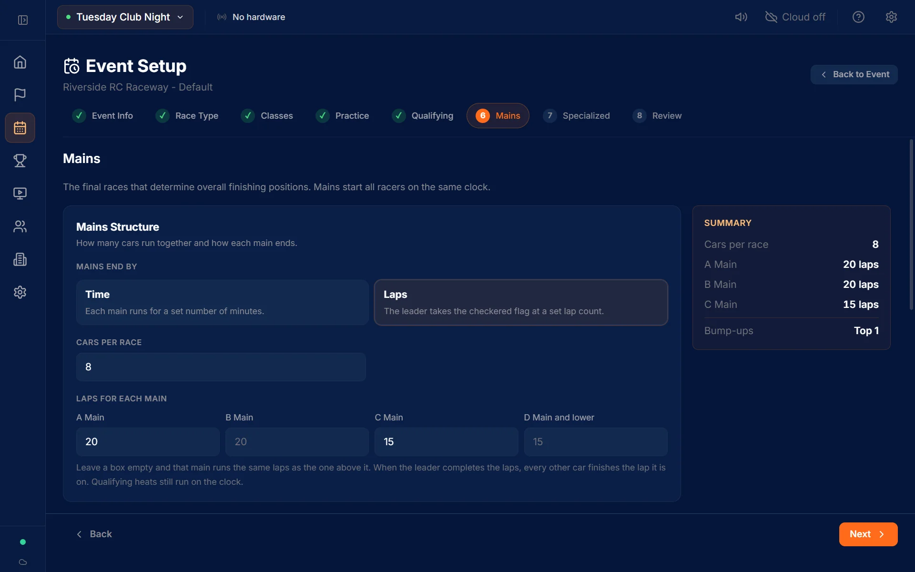Open the trophy results sidebar icon
This screenshot has height=572, width=915.
point(20,161)
